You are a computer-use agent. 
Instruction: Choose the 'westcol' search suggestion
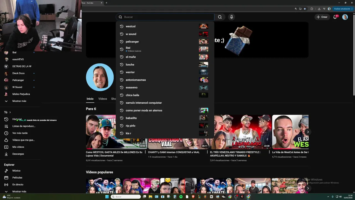(x=165, y=26)
